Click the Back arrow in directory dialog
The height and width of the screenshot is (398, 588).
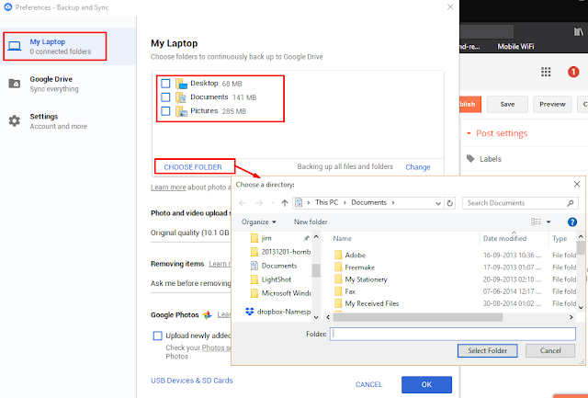tap(243, 203)
